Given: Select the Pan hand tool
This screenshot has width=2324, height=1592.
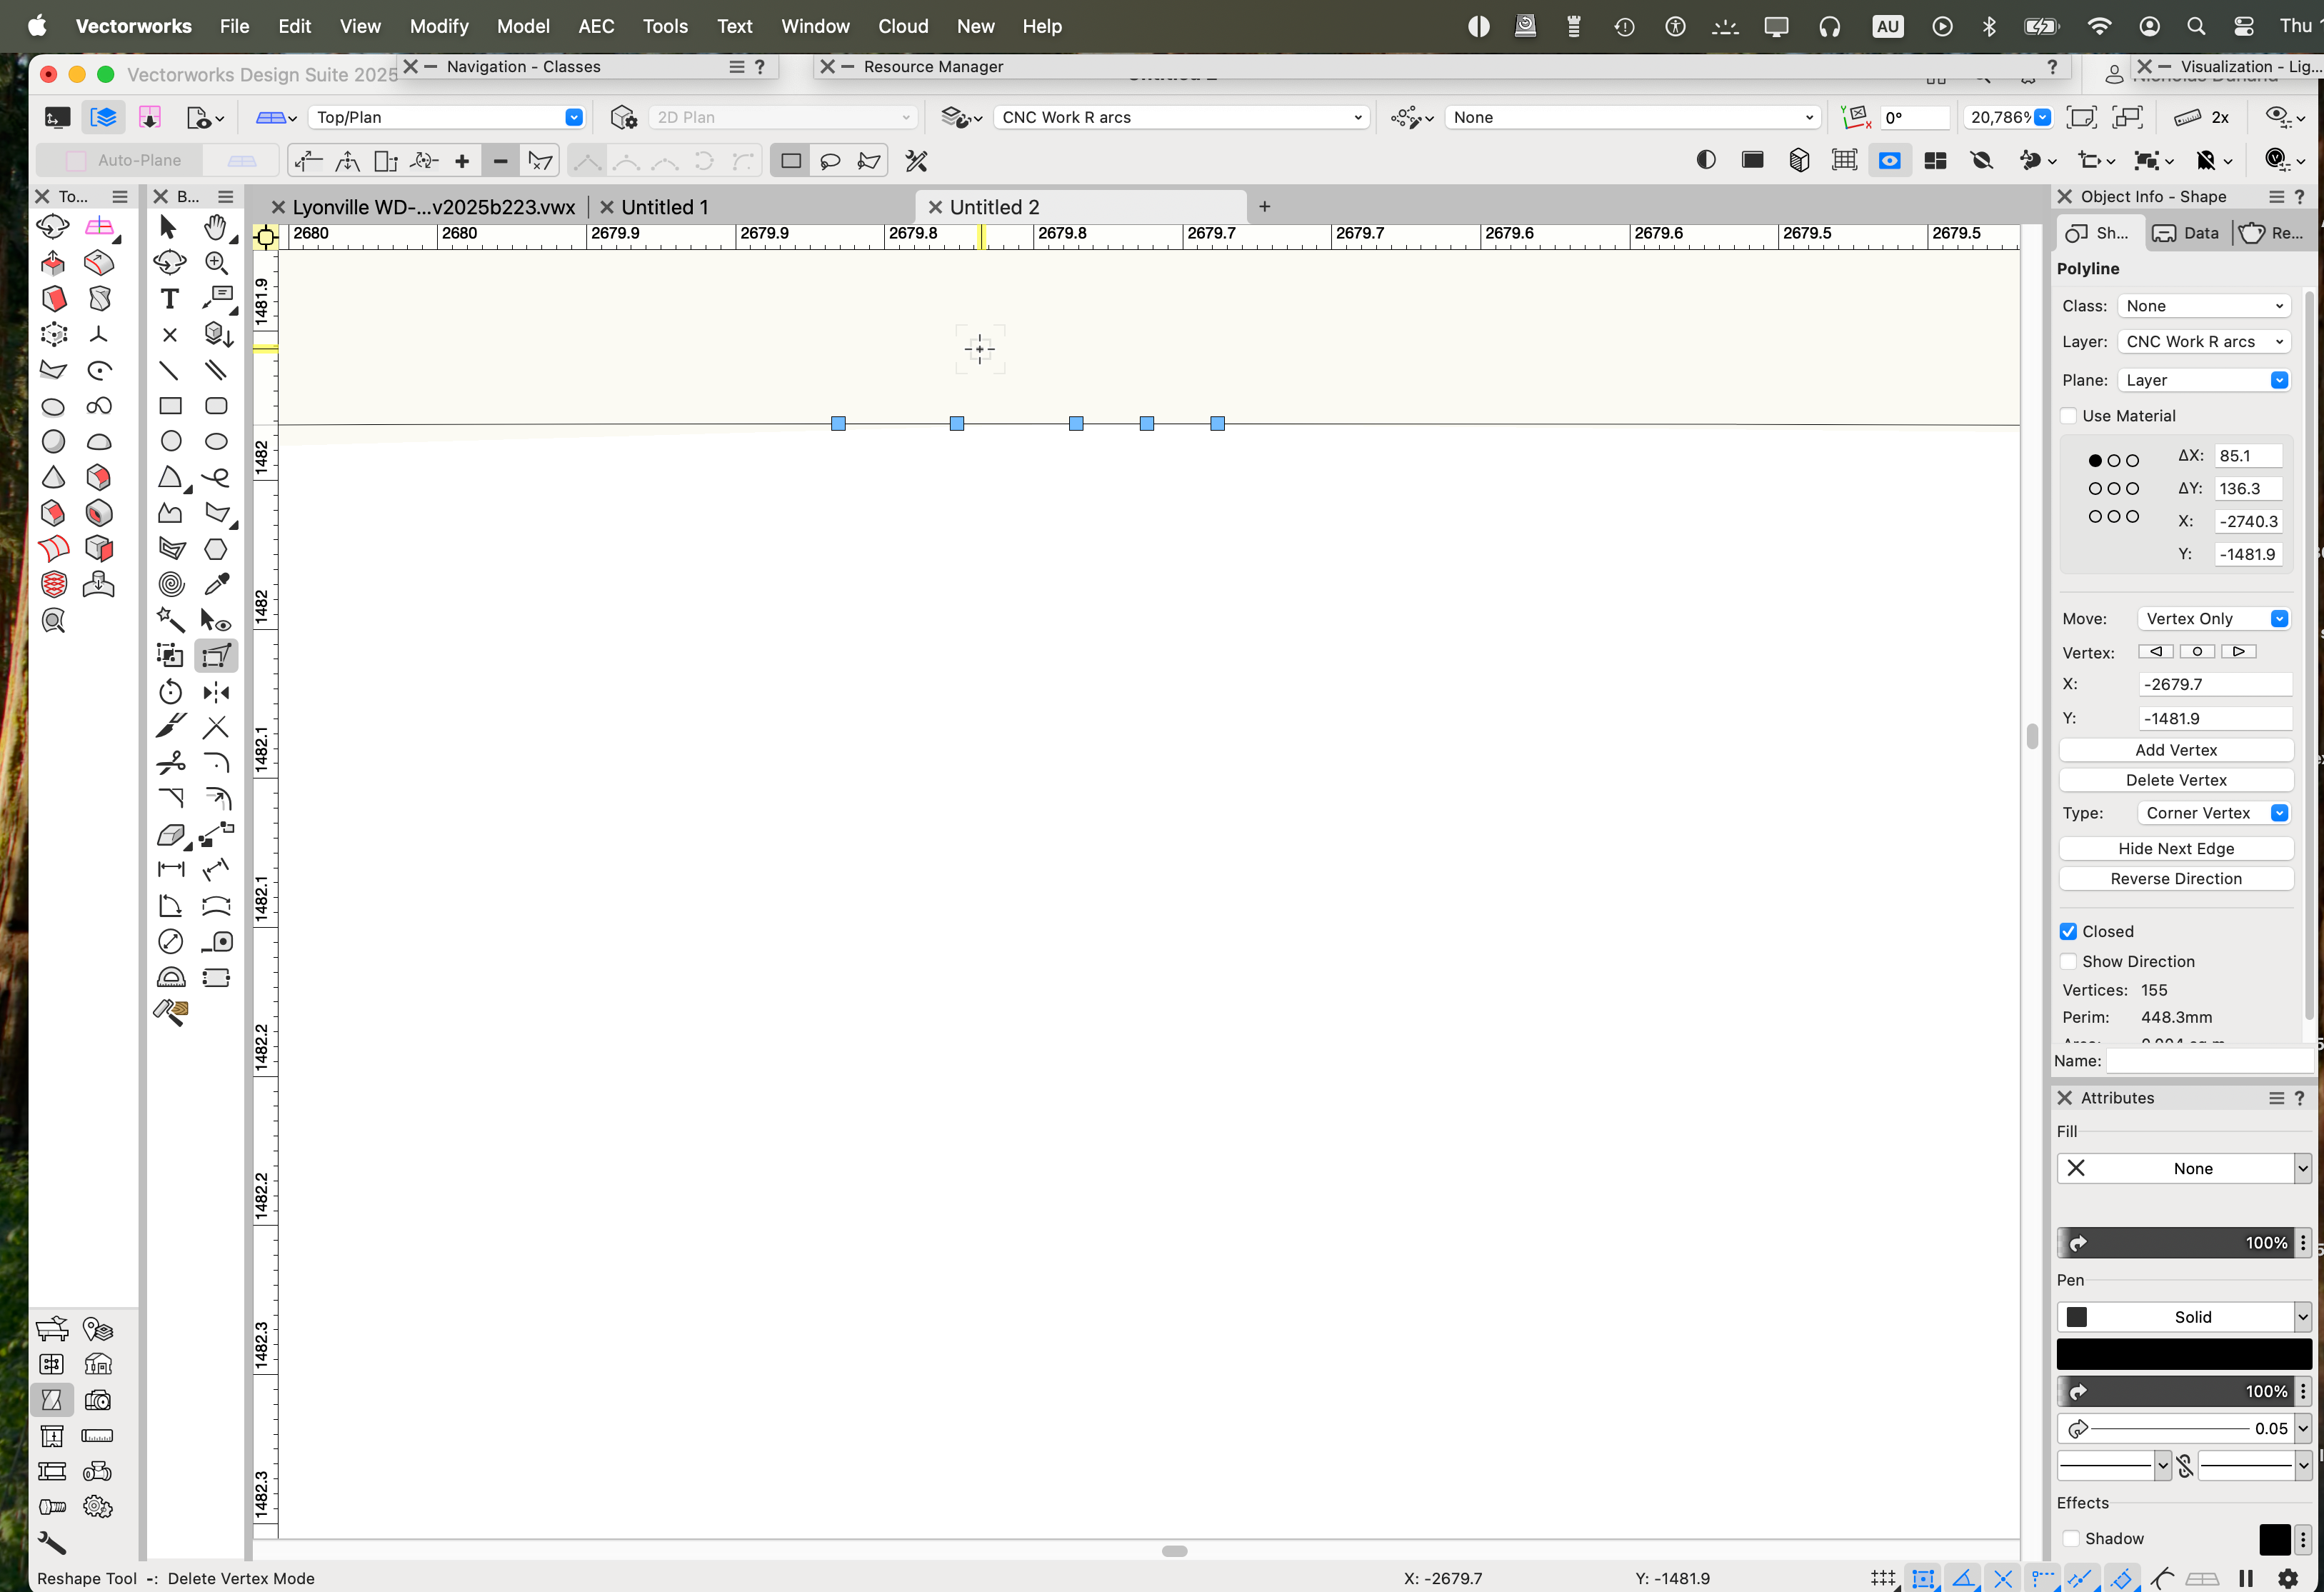Looking at the screenshot, I should coord(215,228).
